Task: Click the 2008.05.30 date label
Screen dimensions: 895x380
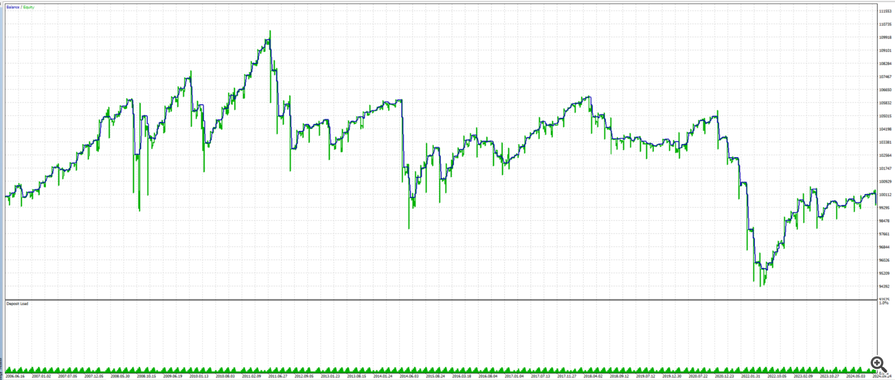Action: (x=120, y=376)
